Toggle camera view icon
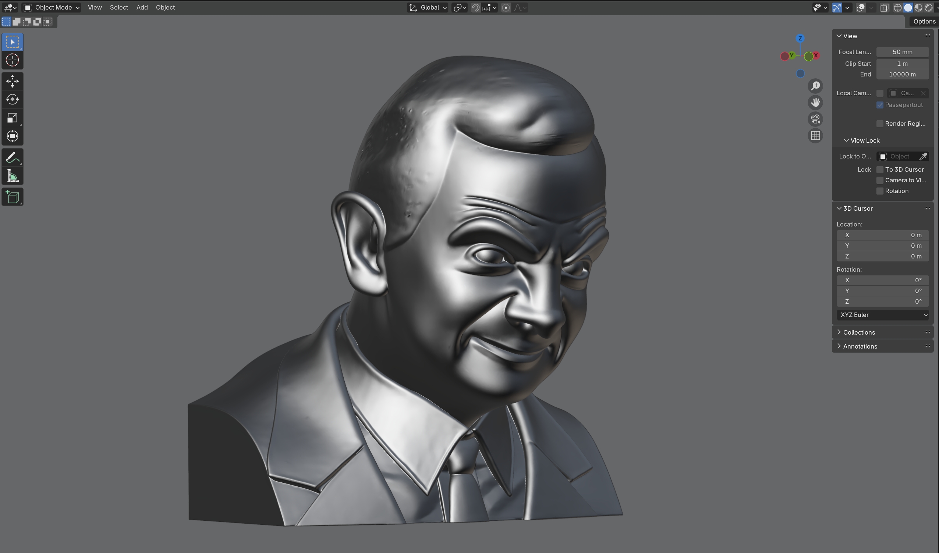 point(815,119)
